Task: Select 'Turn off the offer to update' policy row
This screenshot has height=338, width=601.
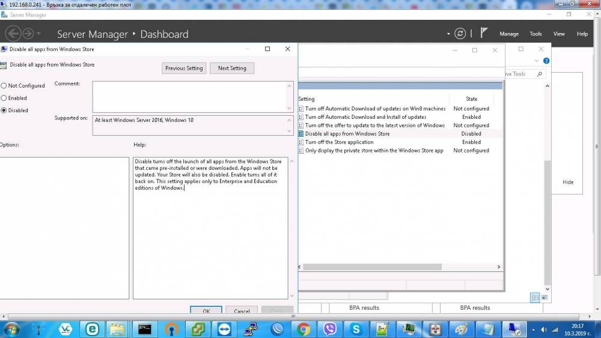Action: click(375, 125)
